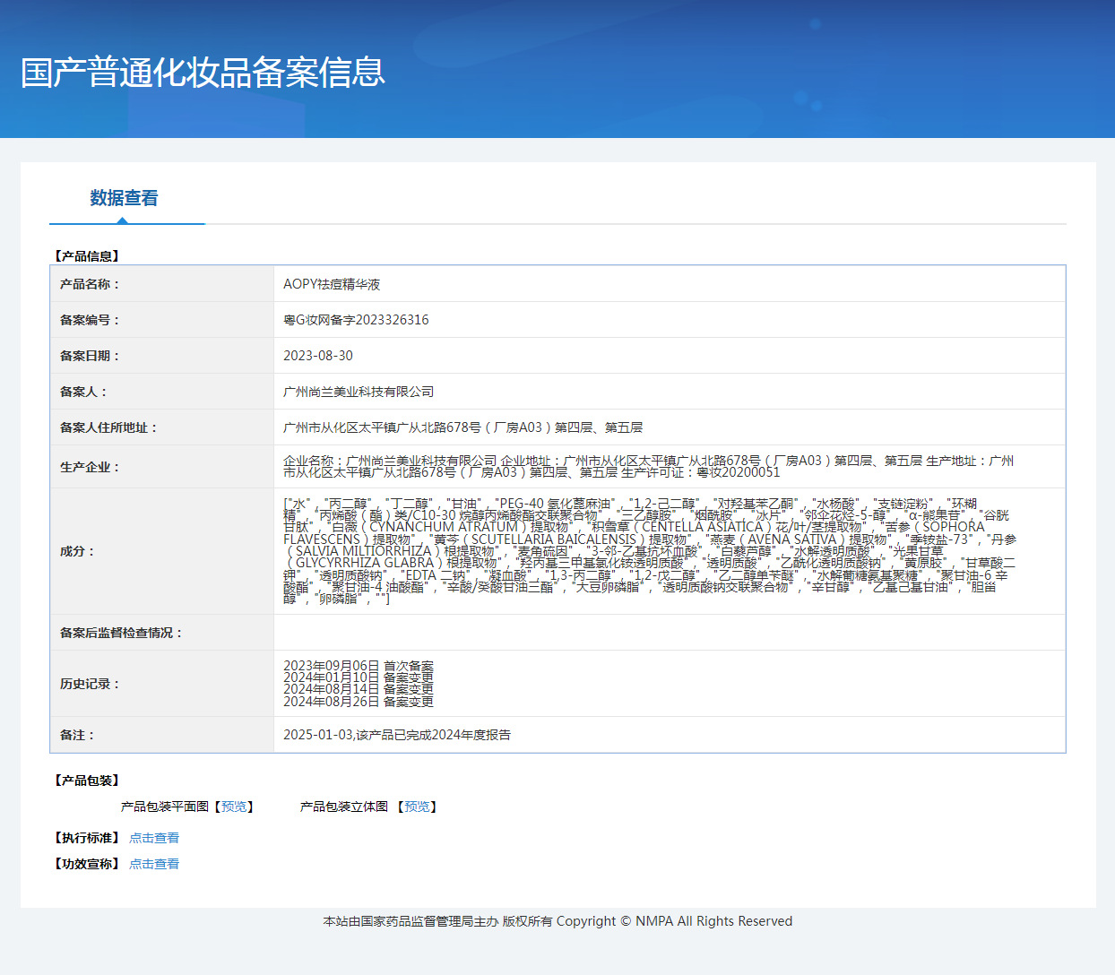Open the 数据查看 tab
Viewport: 1115px width, 975px height.
(124, 198)
